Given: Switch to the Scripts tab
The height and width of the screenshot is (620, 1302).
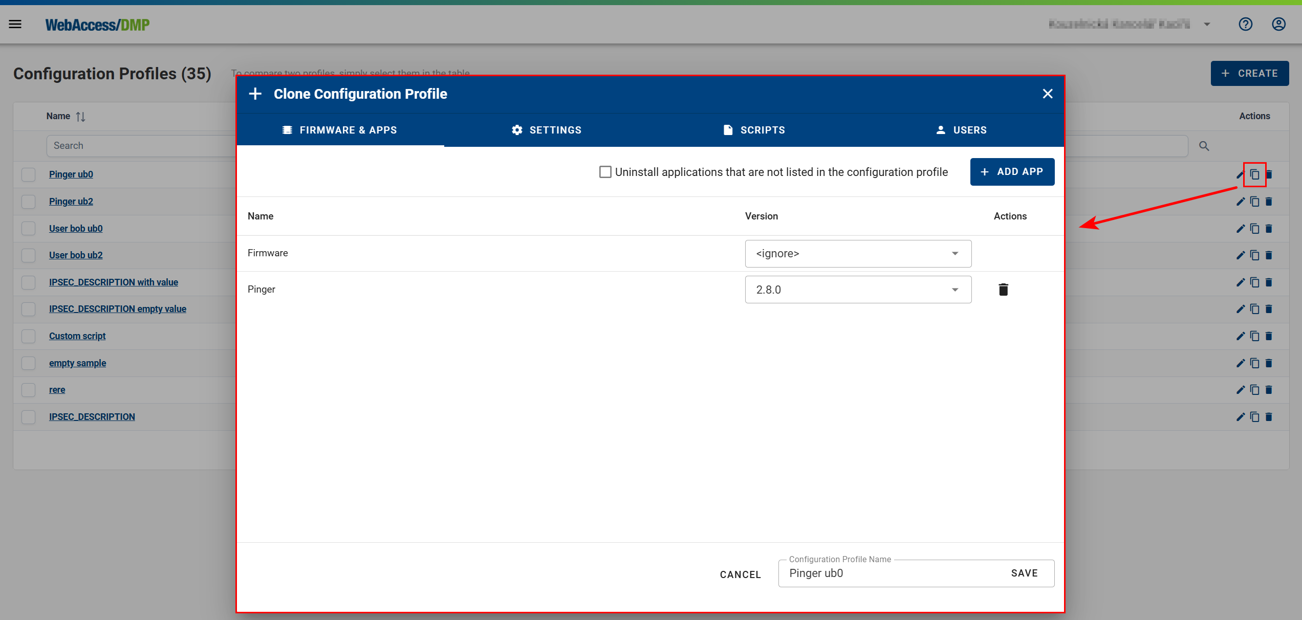Looking at the screenshot, I should pyautogui.click(x=754, y=130).
